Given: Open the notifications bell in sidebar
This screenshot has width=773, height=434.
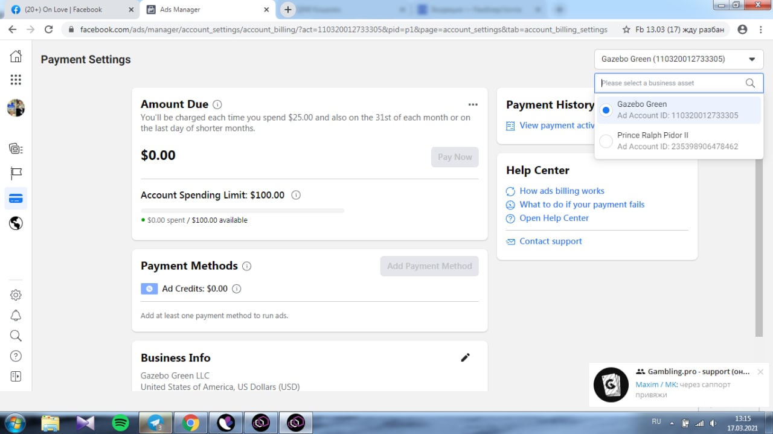Looking at the screenshot, I should tap(16, 316).
